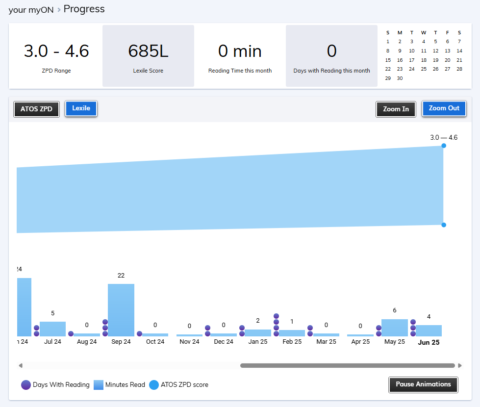Click the Zoom In button
480x407 pixels.
point(396,109)
